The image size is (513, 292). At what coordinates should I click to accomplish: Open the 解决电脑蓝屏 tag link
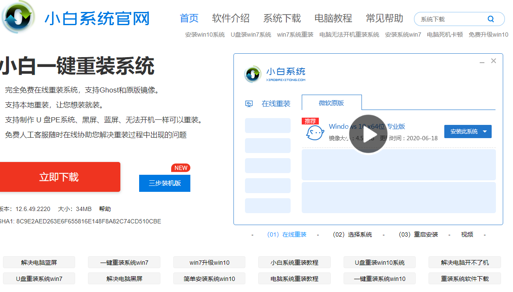[x=39, y=263]
